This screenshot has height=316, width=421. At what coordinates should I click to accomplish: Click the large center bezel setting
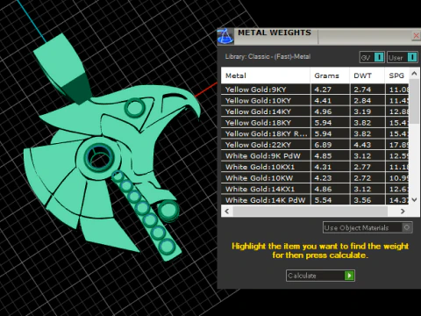click(98, 157)
